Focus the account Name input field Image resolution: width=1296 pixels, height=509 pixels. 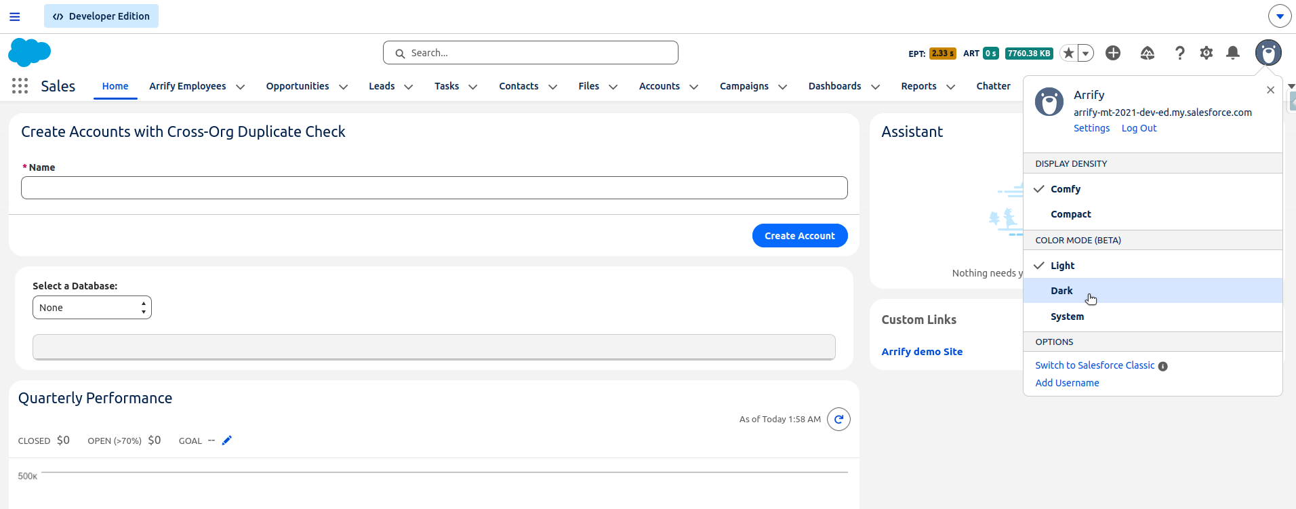tap(434, 188)
